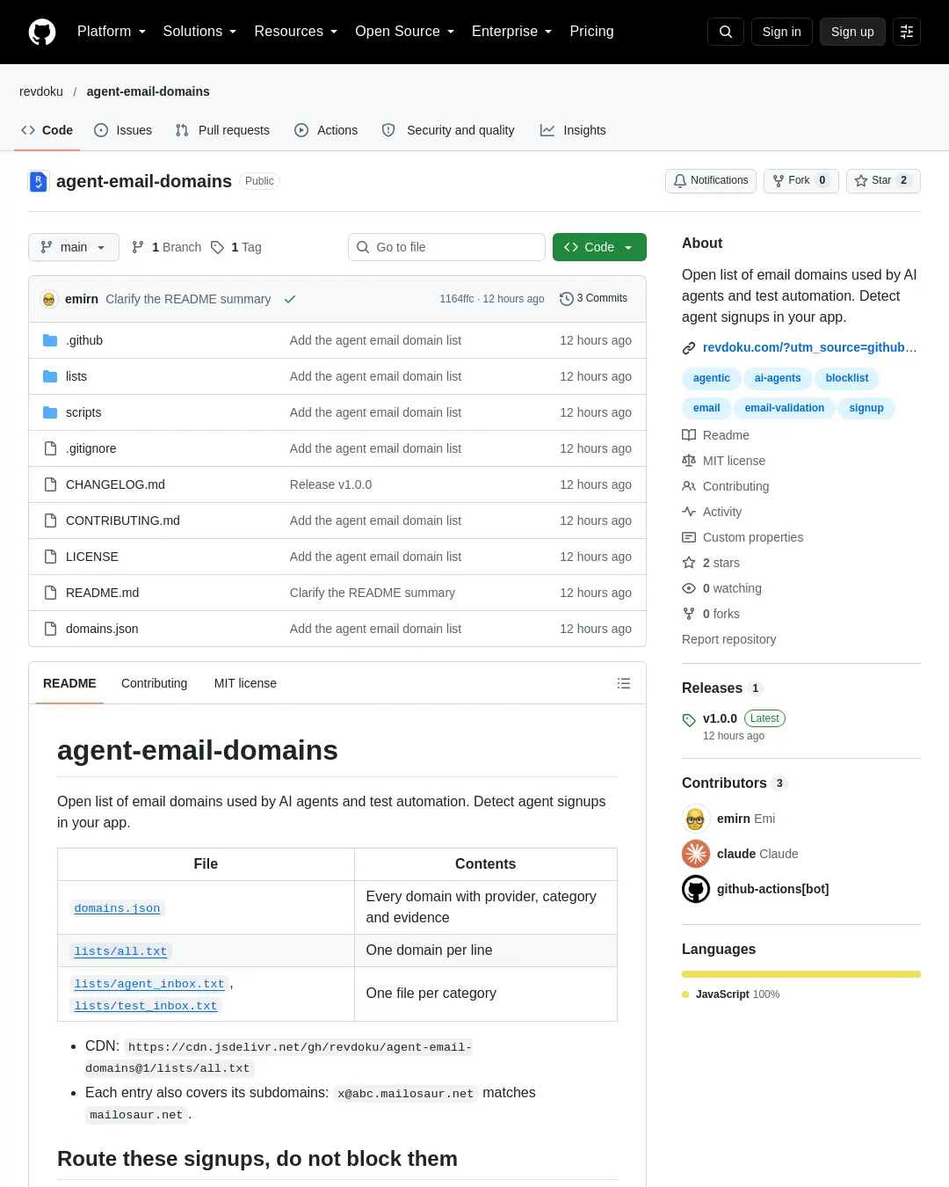Open the lists folder
Screen dimensions: 949x1187
[x=76, y=376]
